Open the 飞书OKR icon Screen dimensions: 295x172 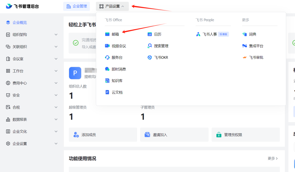pos(150,58)
